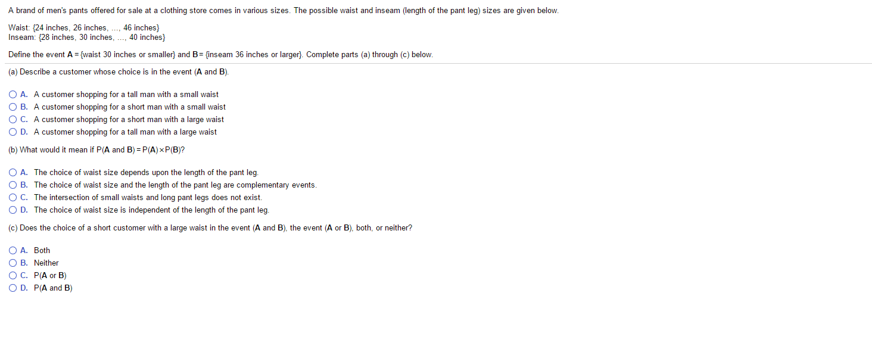Image resolution: width=872 pixels, height=346 pixels.
Task: Pick the 'P(A or B)' answer choice
Action: [x=13, y=276]
